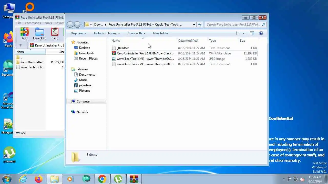Click the New folder button

(x=161, y=33)
